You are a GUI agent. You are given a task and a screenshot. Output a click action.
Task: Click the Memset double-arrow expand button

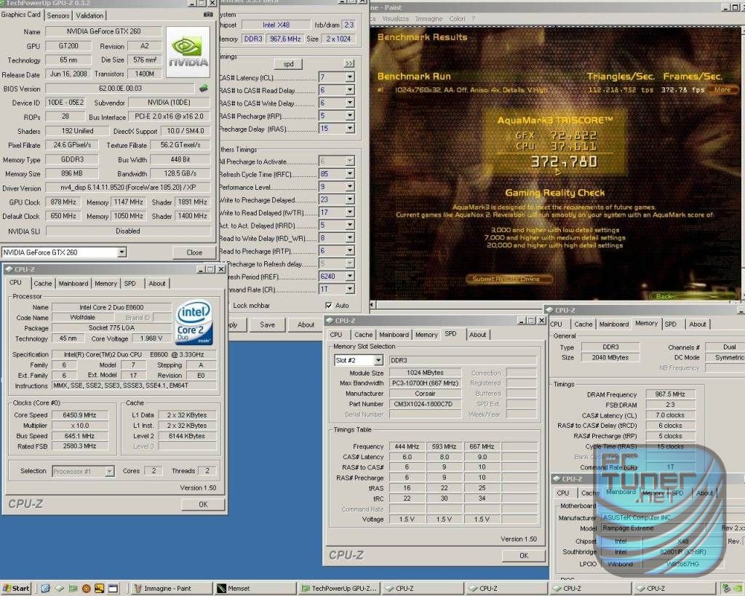coord(349,64)
